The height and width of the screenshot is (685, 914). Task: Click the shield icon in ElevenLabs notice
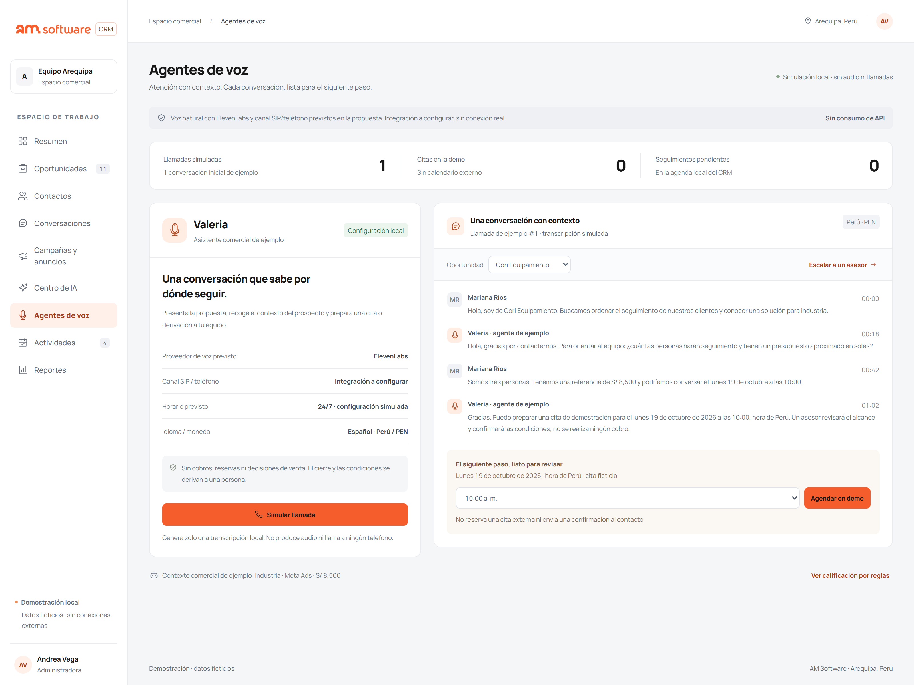(x=162, y=118)
